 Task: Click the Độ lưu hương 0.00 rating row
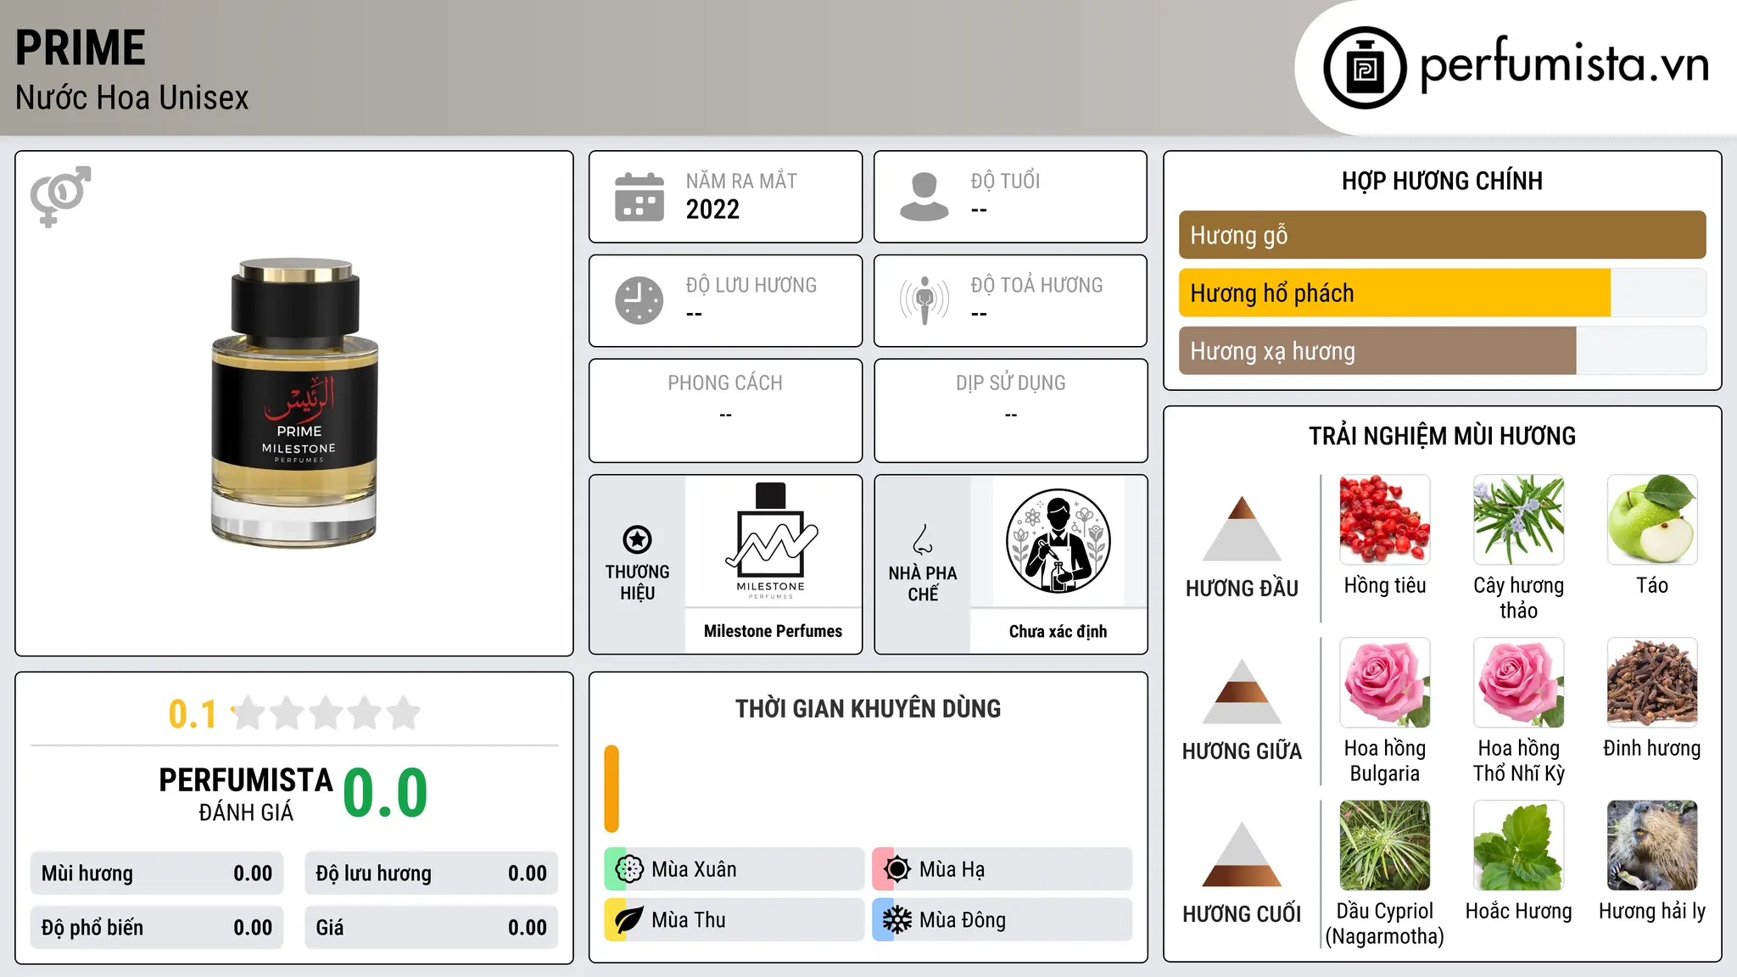(x=431, y=874)
